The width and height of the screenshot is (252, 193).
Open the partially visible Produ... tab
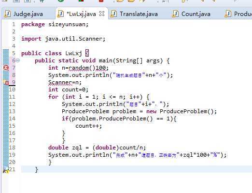tap(238, 14)
